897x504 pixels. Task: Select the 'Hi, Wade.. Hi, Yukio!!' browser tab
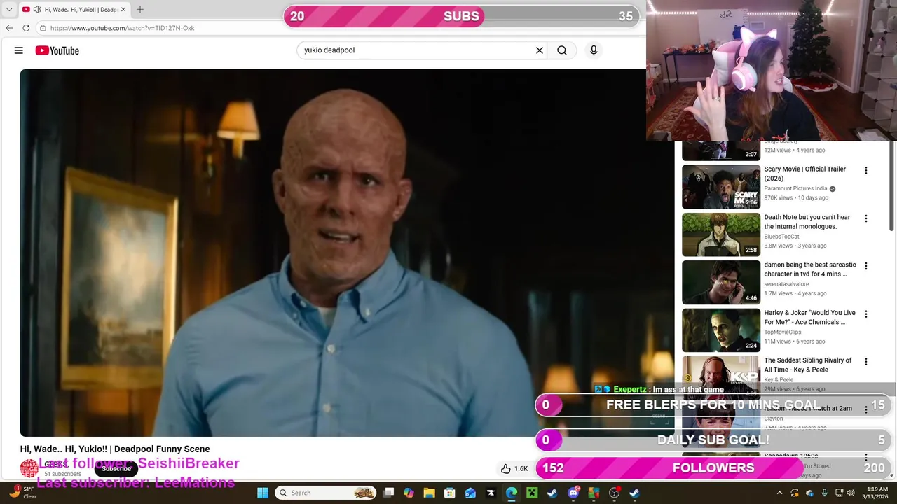point(74,9)
